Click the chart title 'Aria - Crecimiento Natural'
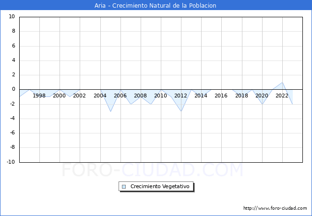This screenshot has width=312, height=216. click(x=156, y=5)
